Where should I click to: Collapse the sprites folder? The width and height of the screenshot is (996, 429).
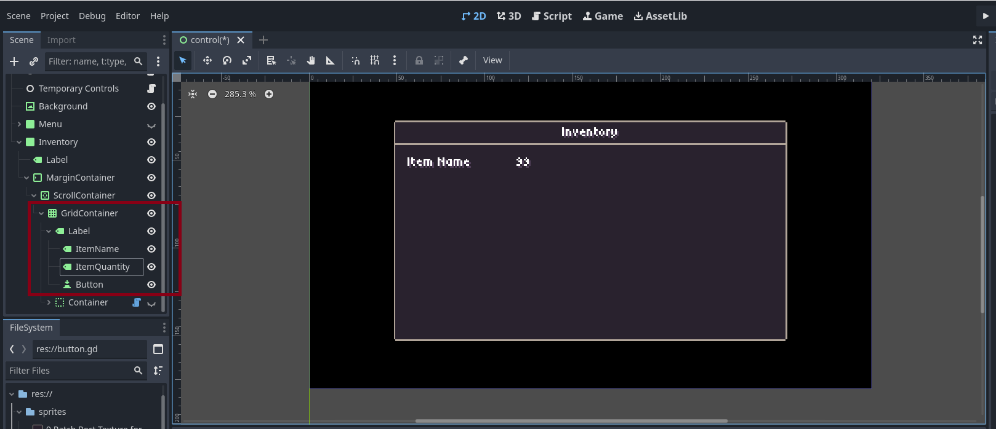point(19,412)
